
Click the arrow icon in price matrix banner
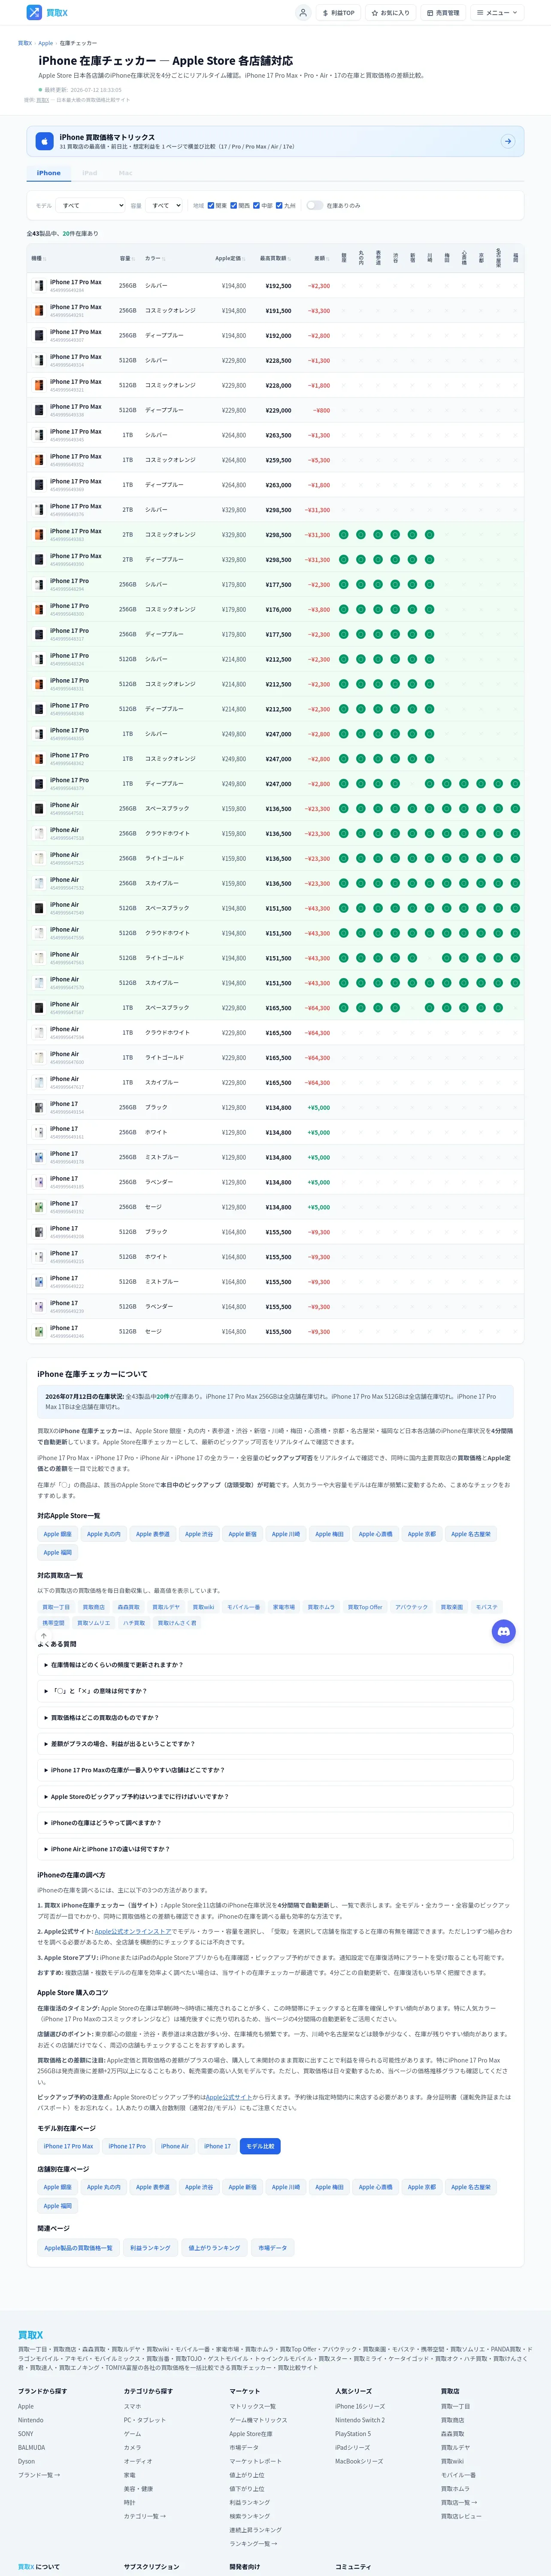[x=508, y=141]
